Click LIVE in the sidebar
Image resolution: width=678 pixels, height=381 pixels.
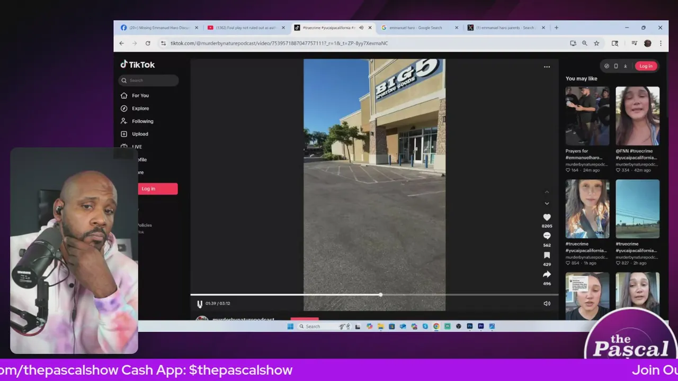click(x=137, y=147)
